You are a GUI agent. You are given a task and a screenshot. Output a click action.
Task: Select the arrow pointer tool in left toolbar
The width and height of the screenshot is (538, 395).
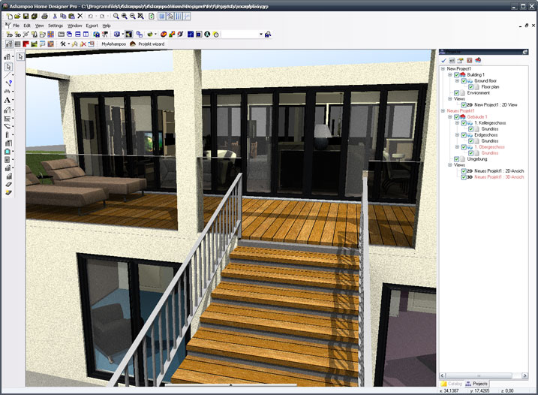[x=8, y=66]
